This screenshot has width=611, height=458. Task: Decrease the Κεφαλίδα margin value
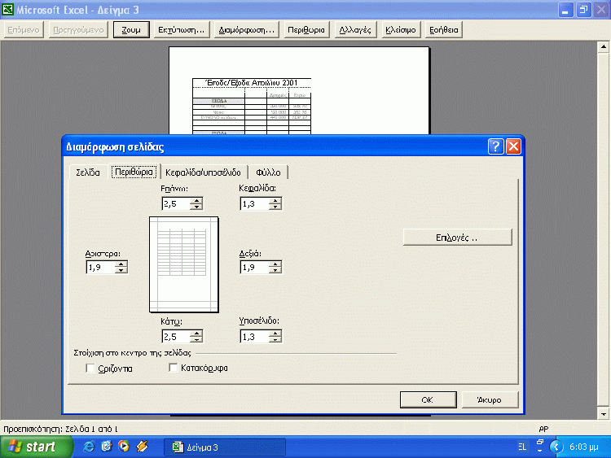tap(275, 207)
